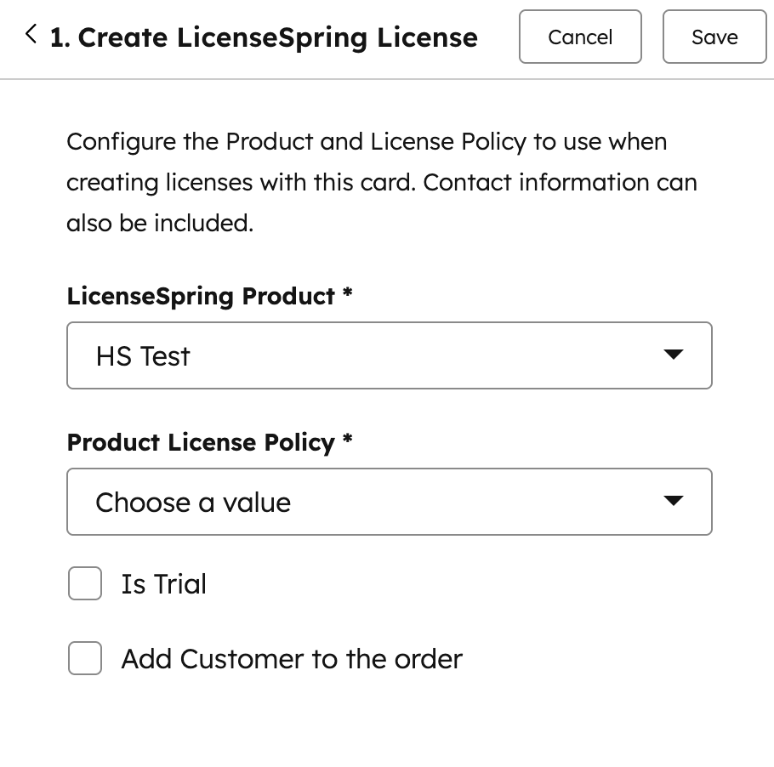Click the caret arrow beside HS Test

coord(673,355)
